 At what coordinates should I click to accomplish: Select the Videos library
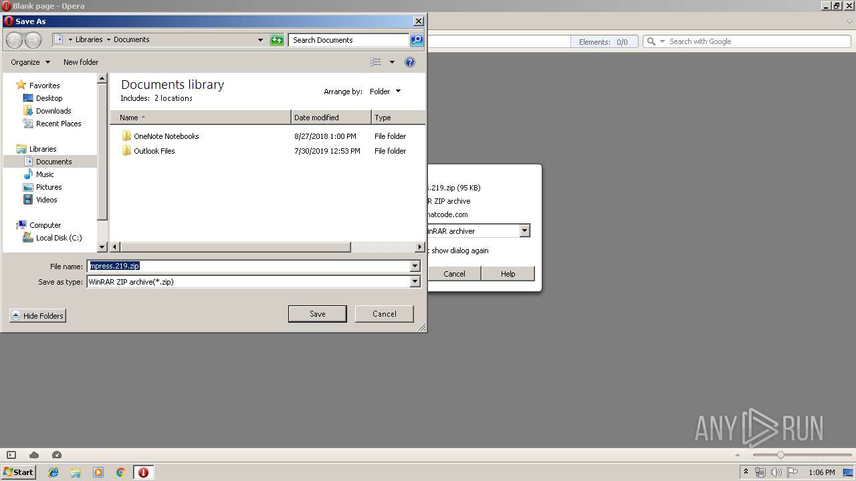(x=46, y=200)
